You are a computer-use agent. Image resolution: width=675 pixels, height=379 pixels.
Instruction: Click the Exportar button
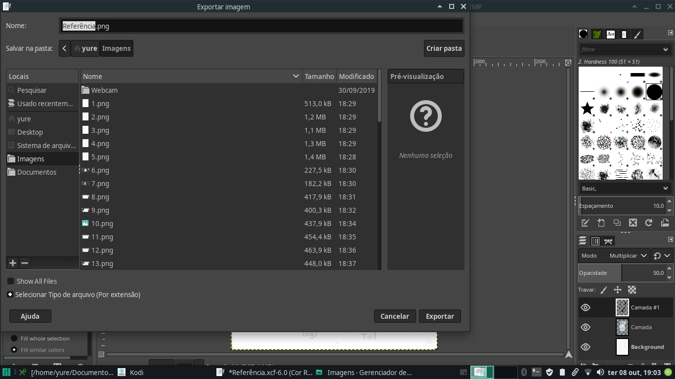point(440,316)
